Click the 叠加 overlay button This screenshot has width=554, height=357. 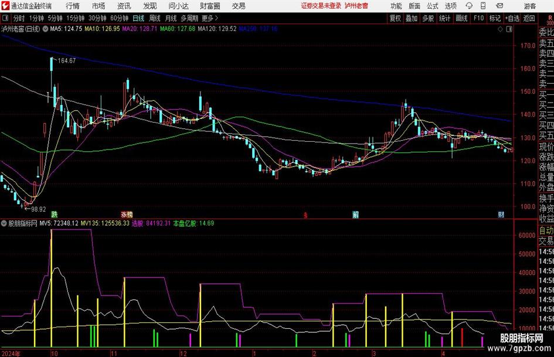(412, 18)
